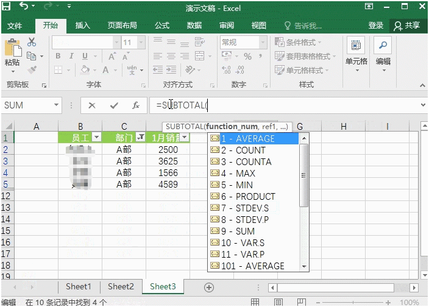Click the 共享 share button
Screen dimensions: 429x307
tap(407, 26)
